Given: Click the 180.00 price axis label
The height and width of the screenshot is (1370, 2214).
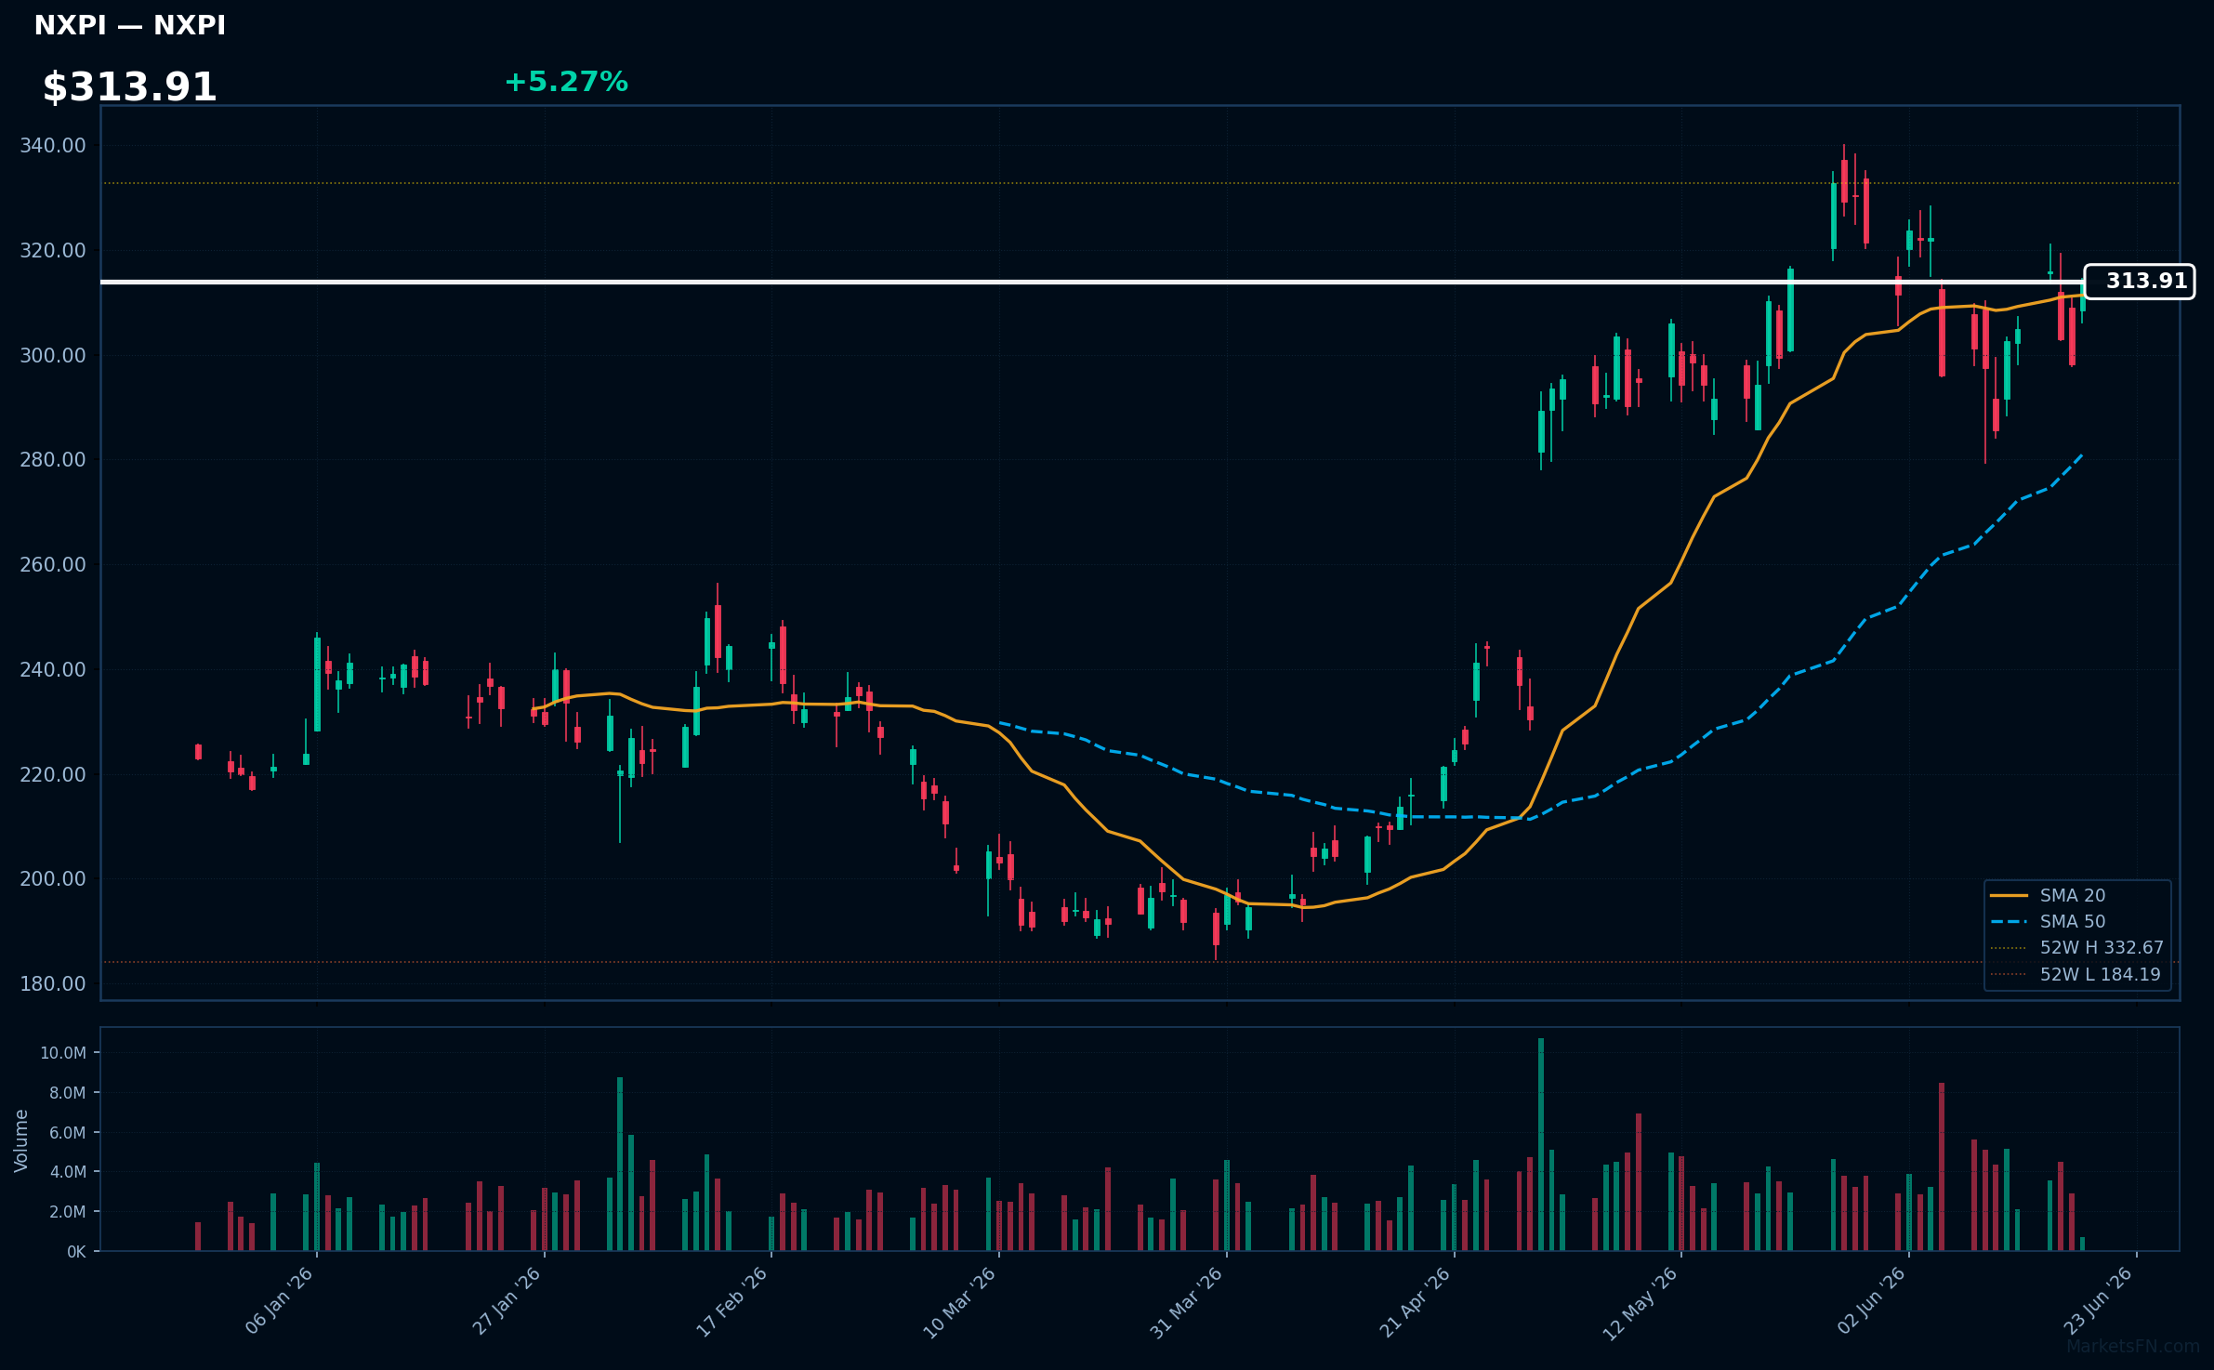Looking at the screenshot, I should click(x=53, y=984).
